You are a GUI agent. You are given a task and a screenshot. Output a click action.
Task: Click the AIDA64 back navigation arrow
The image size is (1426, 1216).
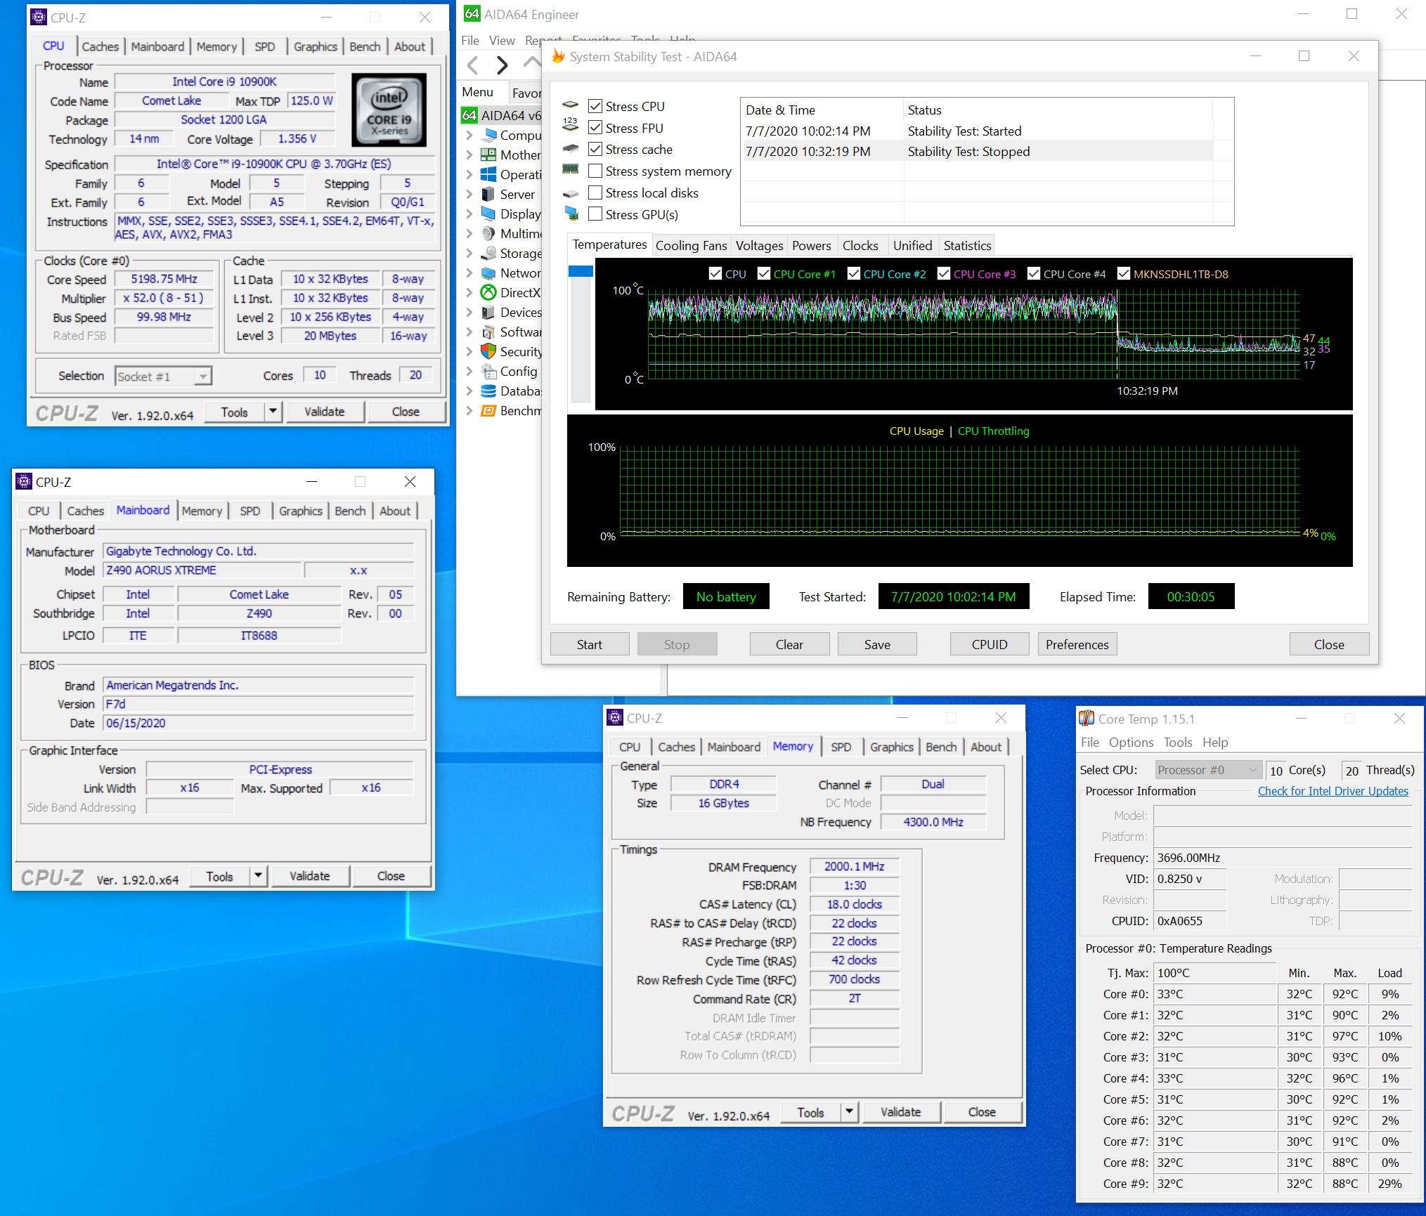(473, 65)
